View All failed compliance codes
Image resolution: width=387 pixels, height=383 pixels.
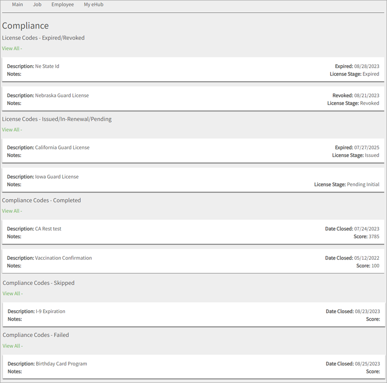pos(12,346)
